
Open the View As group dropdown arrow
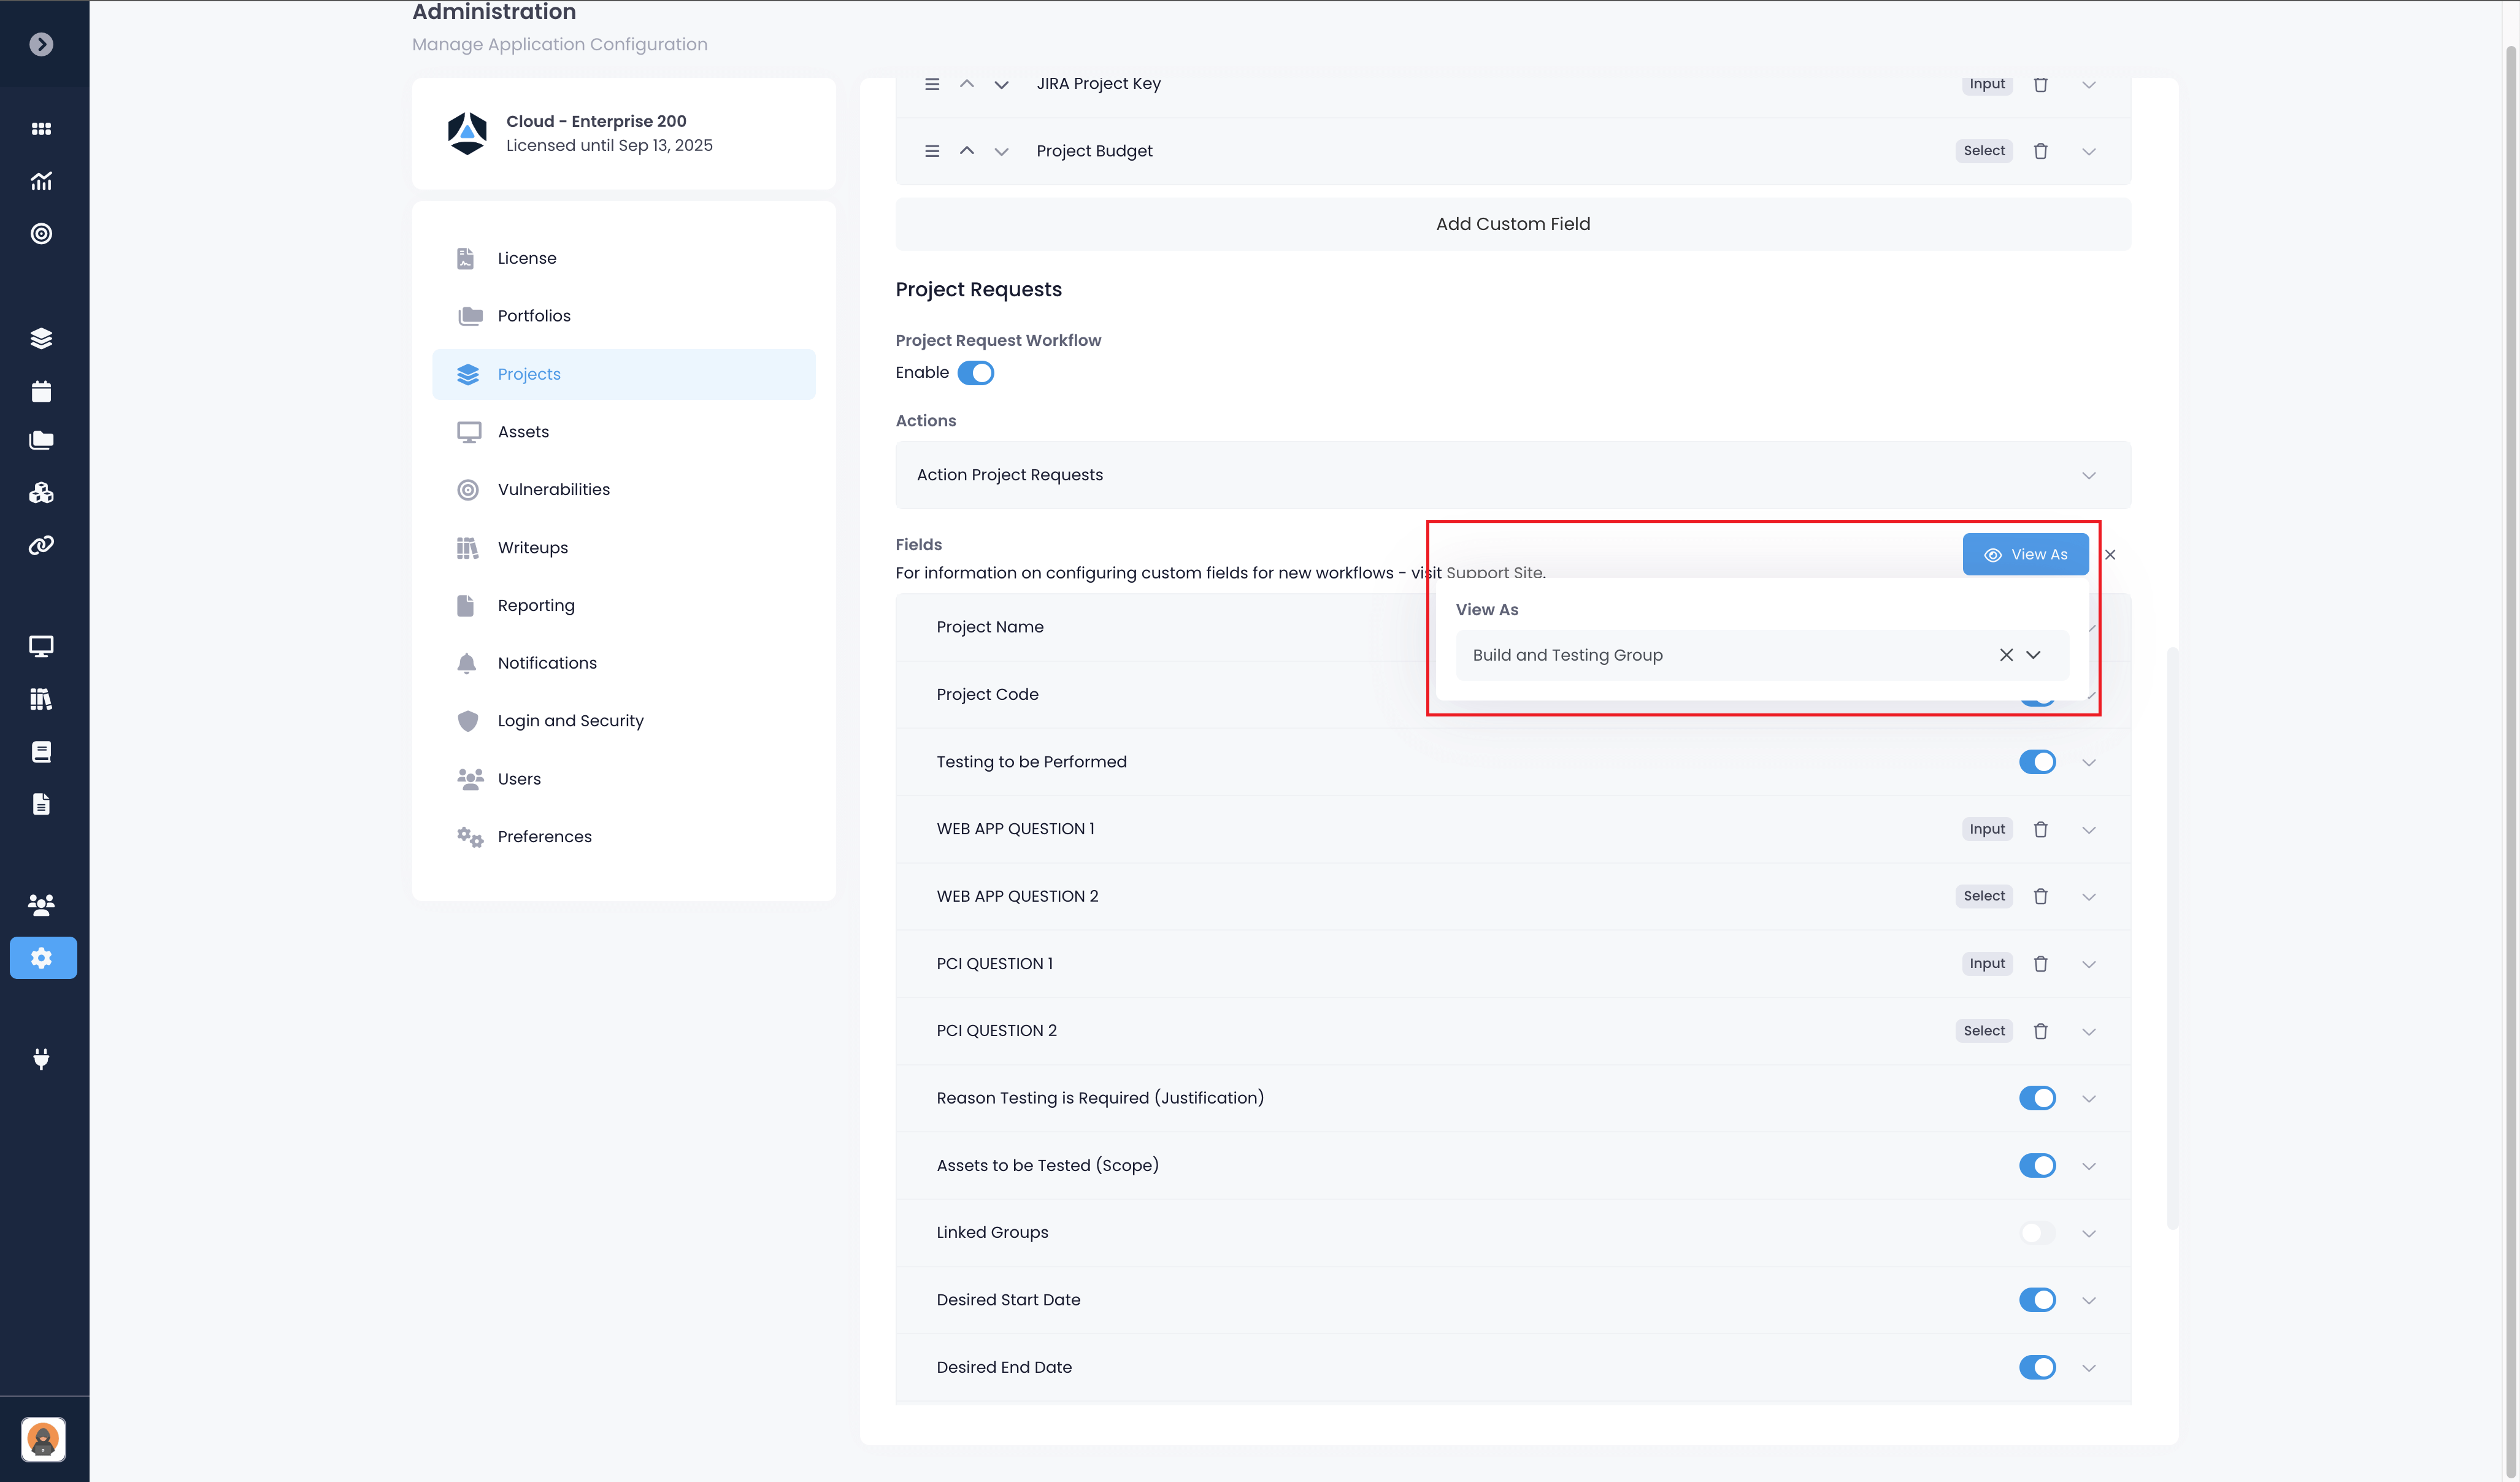click(2033, 655)
